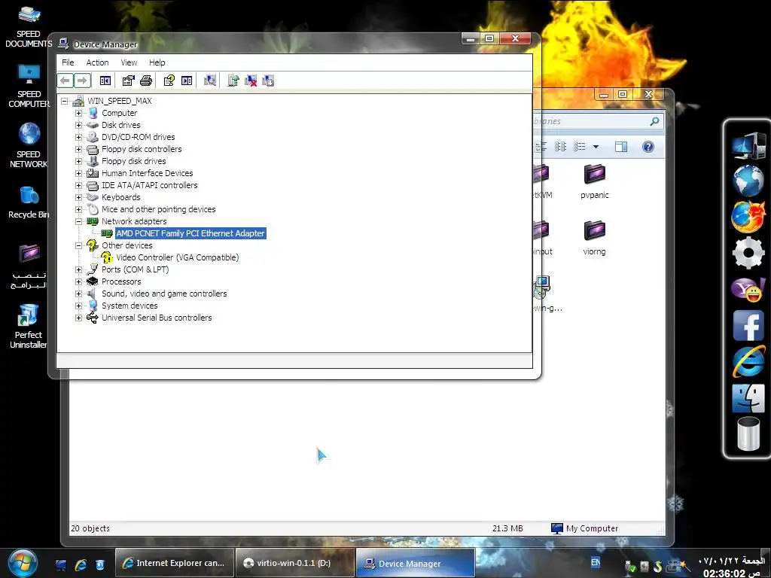Click Perfect Uninstaller desktop shortcut
This screenshot has width=771, height=578.
(28, 325)
